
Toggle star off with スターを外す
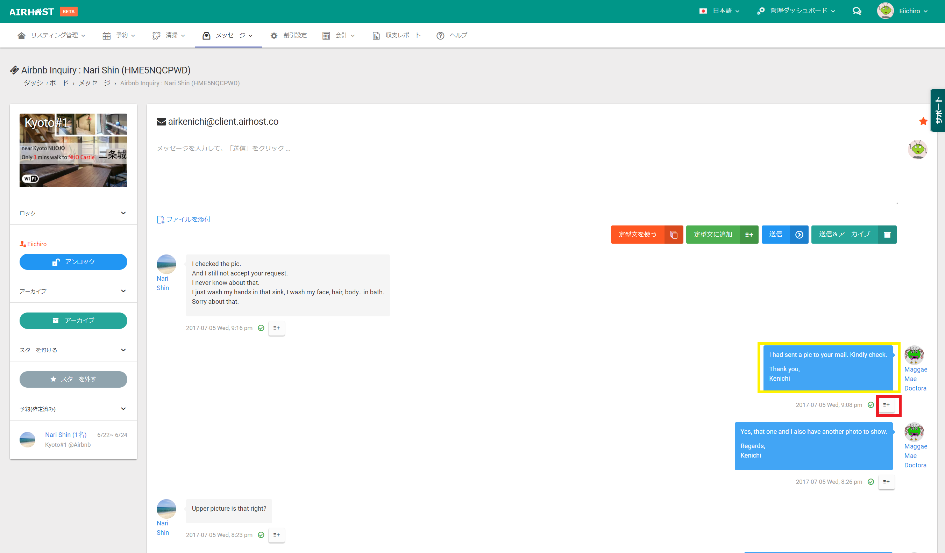tap(73, 379)
